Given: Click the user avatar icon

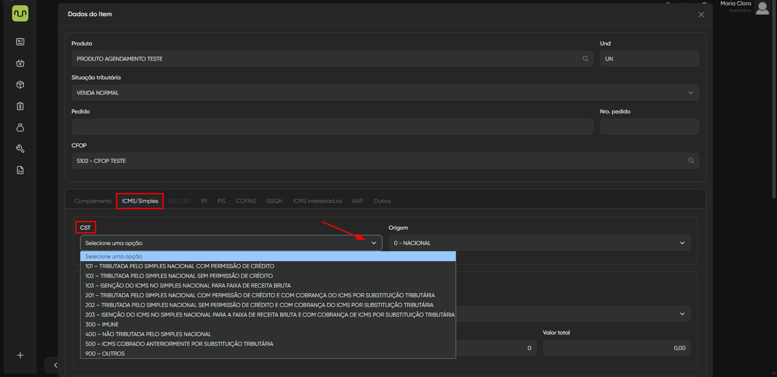Looking at the screenshot, I should point(762,8).
